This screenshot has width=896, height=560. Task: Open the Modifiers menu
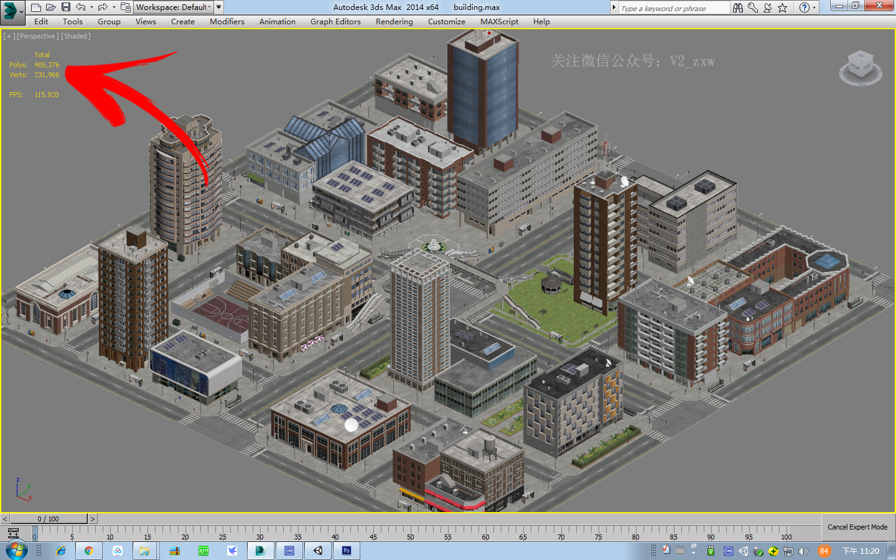pos(227,22)
